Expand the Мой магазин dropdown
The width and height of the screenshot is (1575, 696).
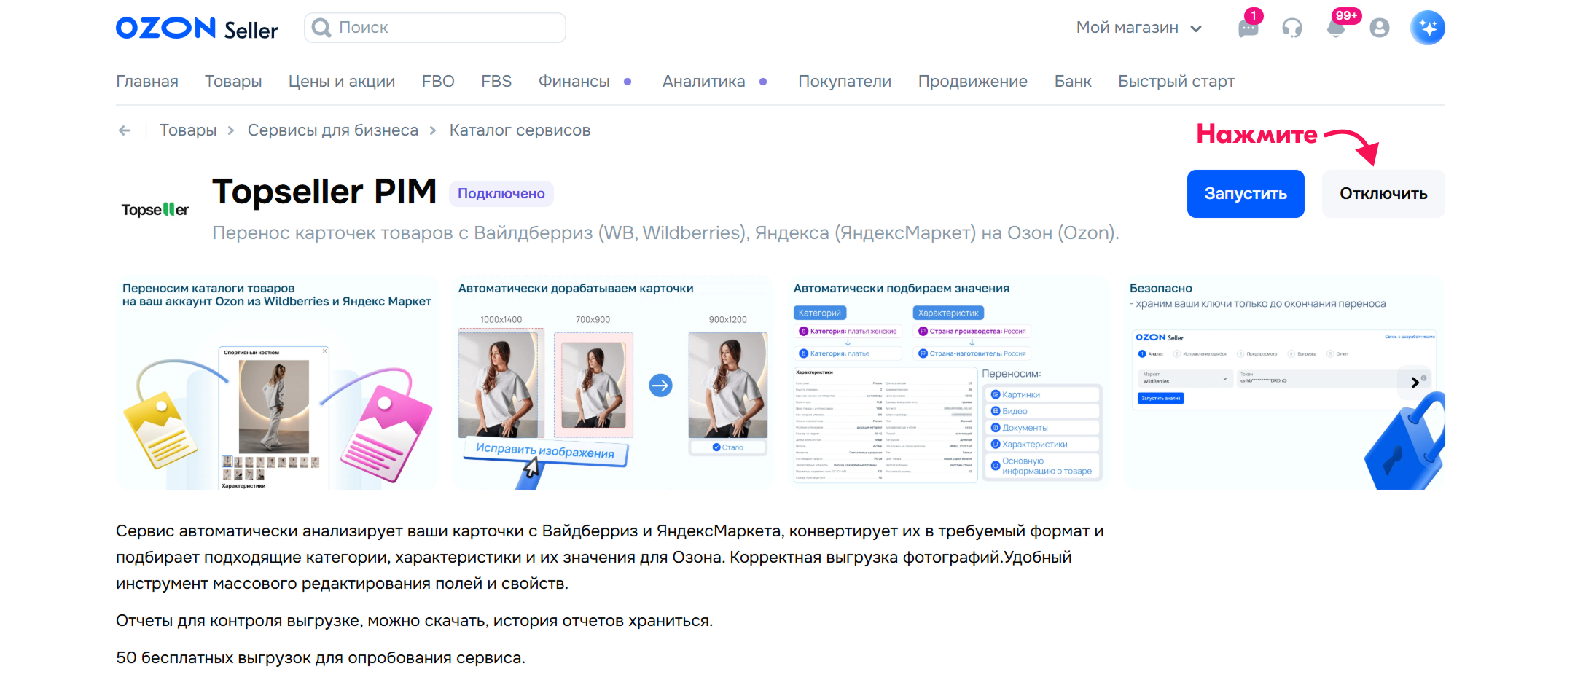pos(1139,28)
